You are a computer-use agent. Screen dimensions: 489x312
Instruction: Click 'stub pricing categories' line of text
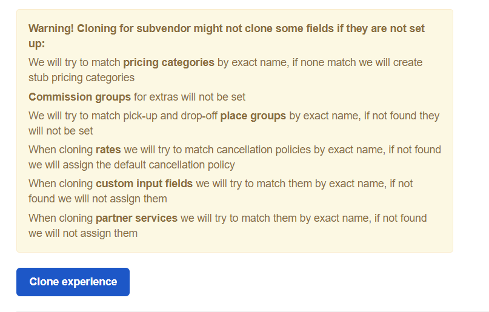pyautogui.click(x=81, y=78)
